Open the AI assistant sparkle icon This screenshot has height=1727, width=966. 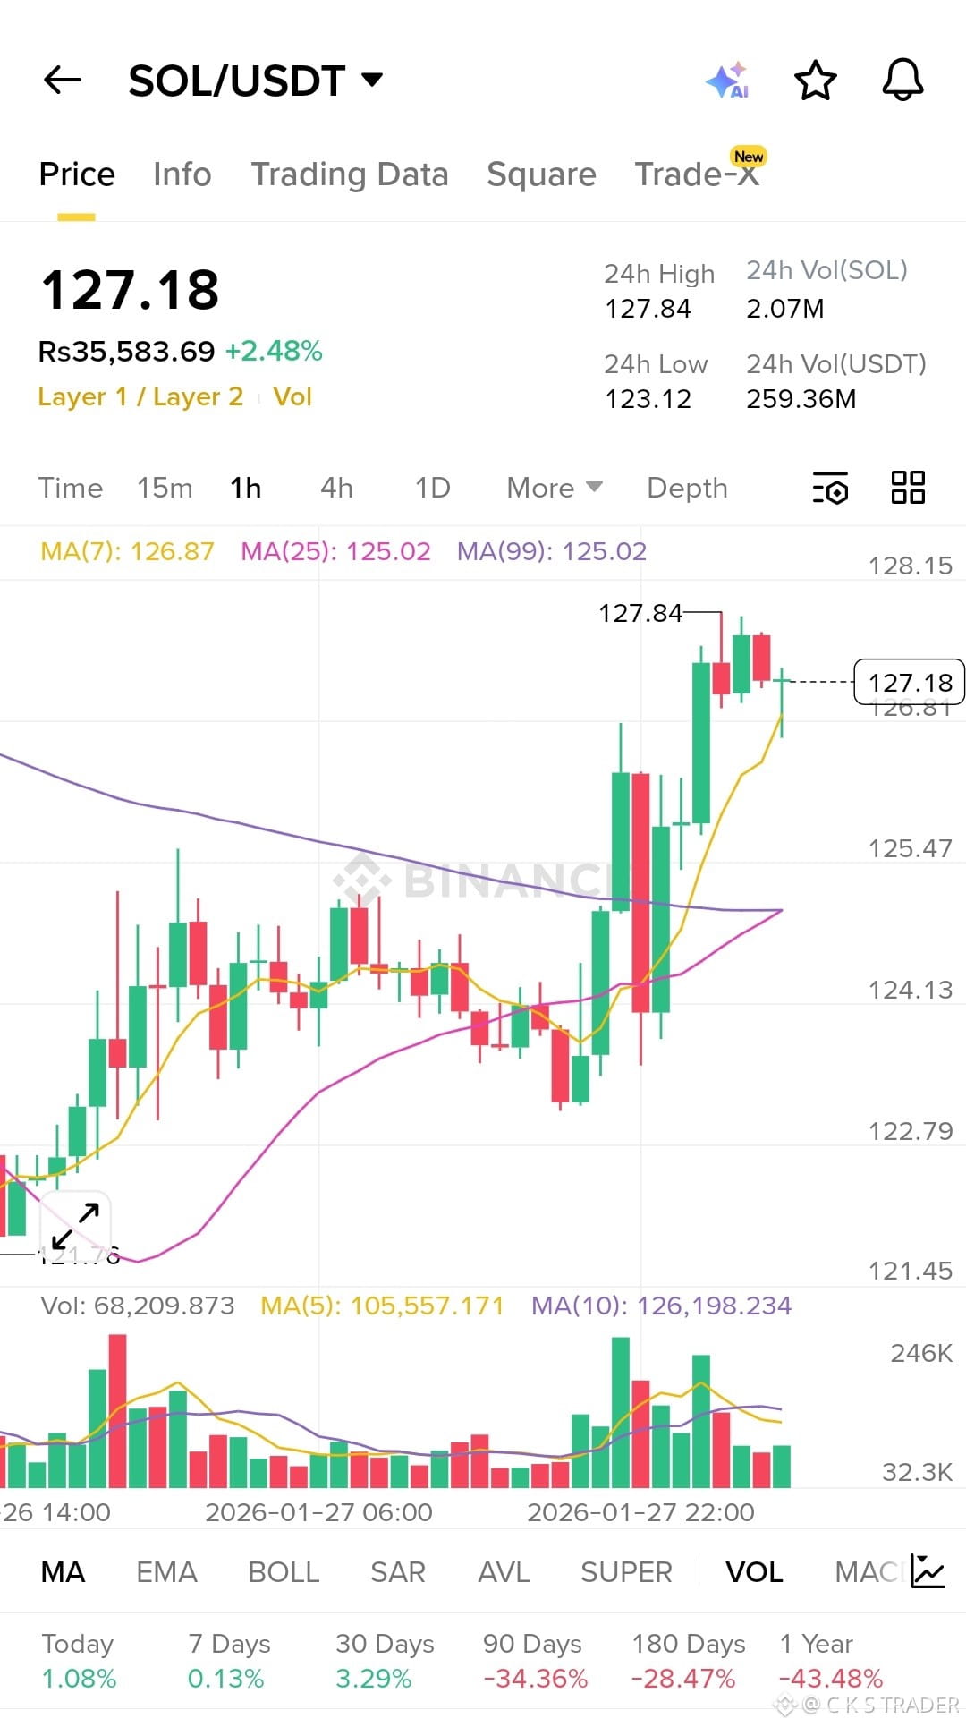728,81
